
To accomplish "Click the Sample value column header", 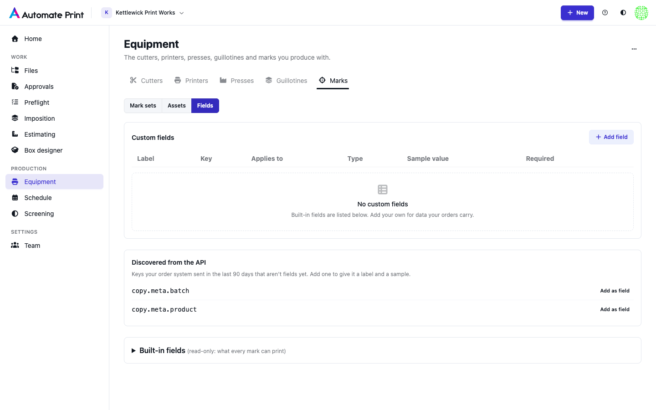I will point(428,159).
